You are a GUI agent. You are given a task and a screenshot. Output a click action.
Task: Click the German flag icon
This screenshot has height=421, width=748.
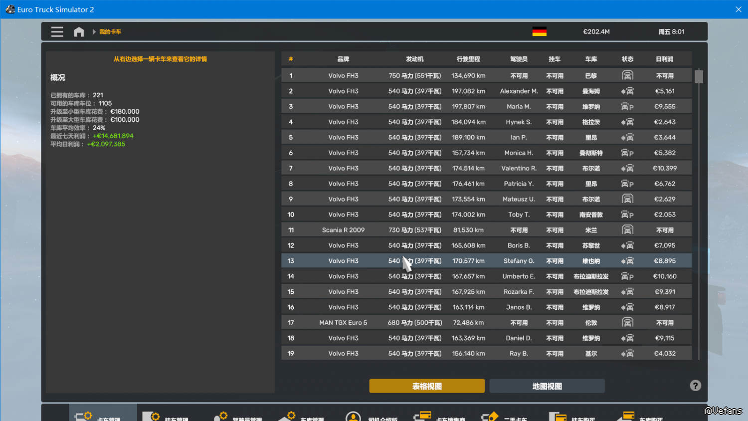point(539,31)
